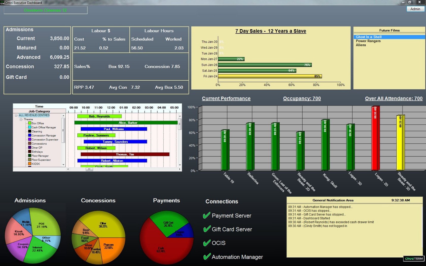
Task: Open the Current Performance view
Action: [x=226, y=98]
